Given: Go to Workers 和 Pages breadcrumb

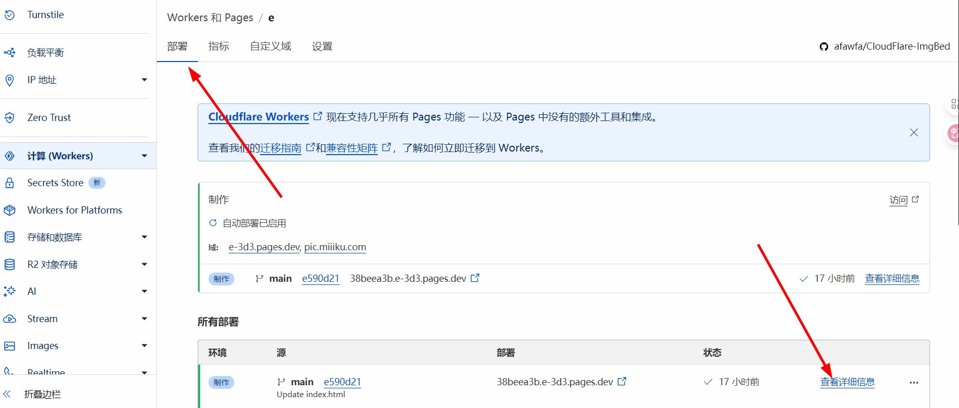Looking at the screenshot, I should coord(210,18).
